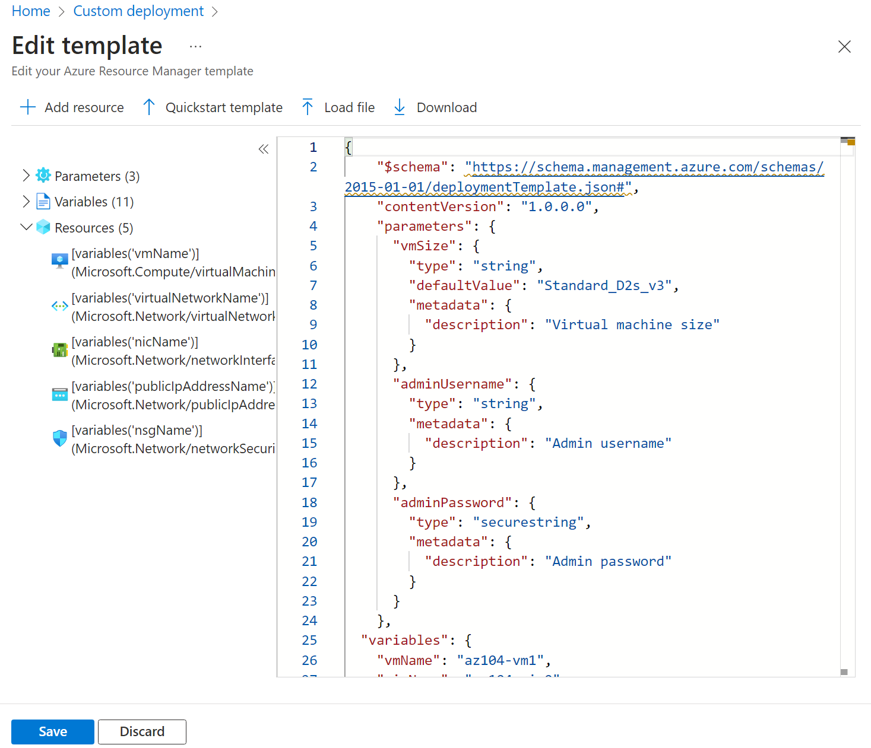This screenshot has height=748, width=871.
Task: Open the more options ellipsis menu
Action: [195, 46]
